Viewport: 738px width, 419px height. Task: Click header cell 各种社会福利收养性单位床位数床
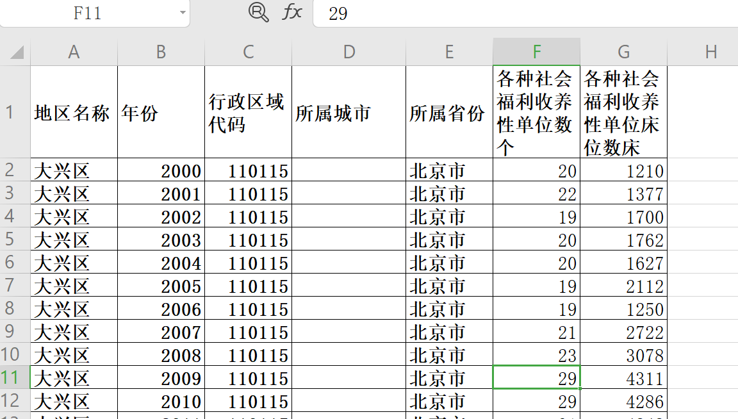click(623, 112)
